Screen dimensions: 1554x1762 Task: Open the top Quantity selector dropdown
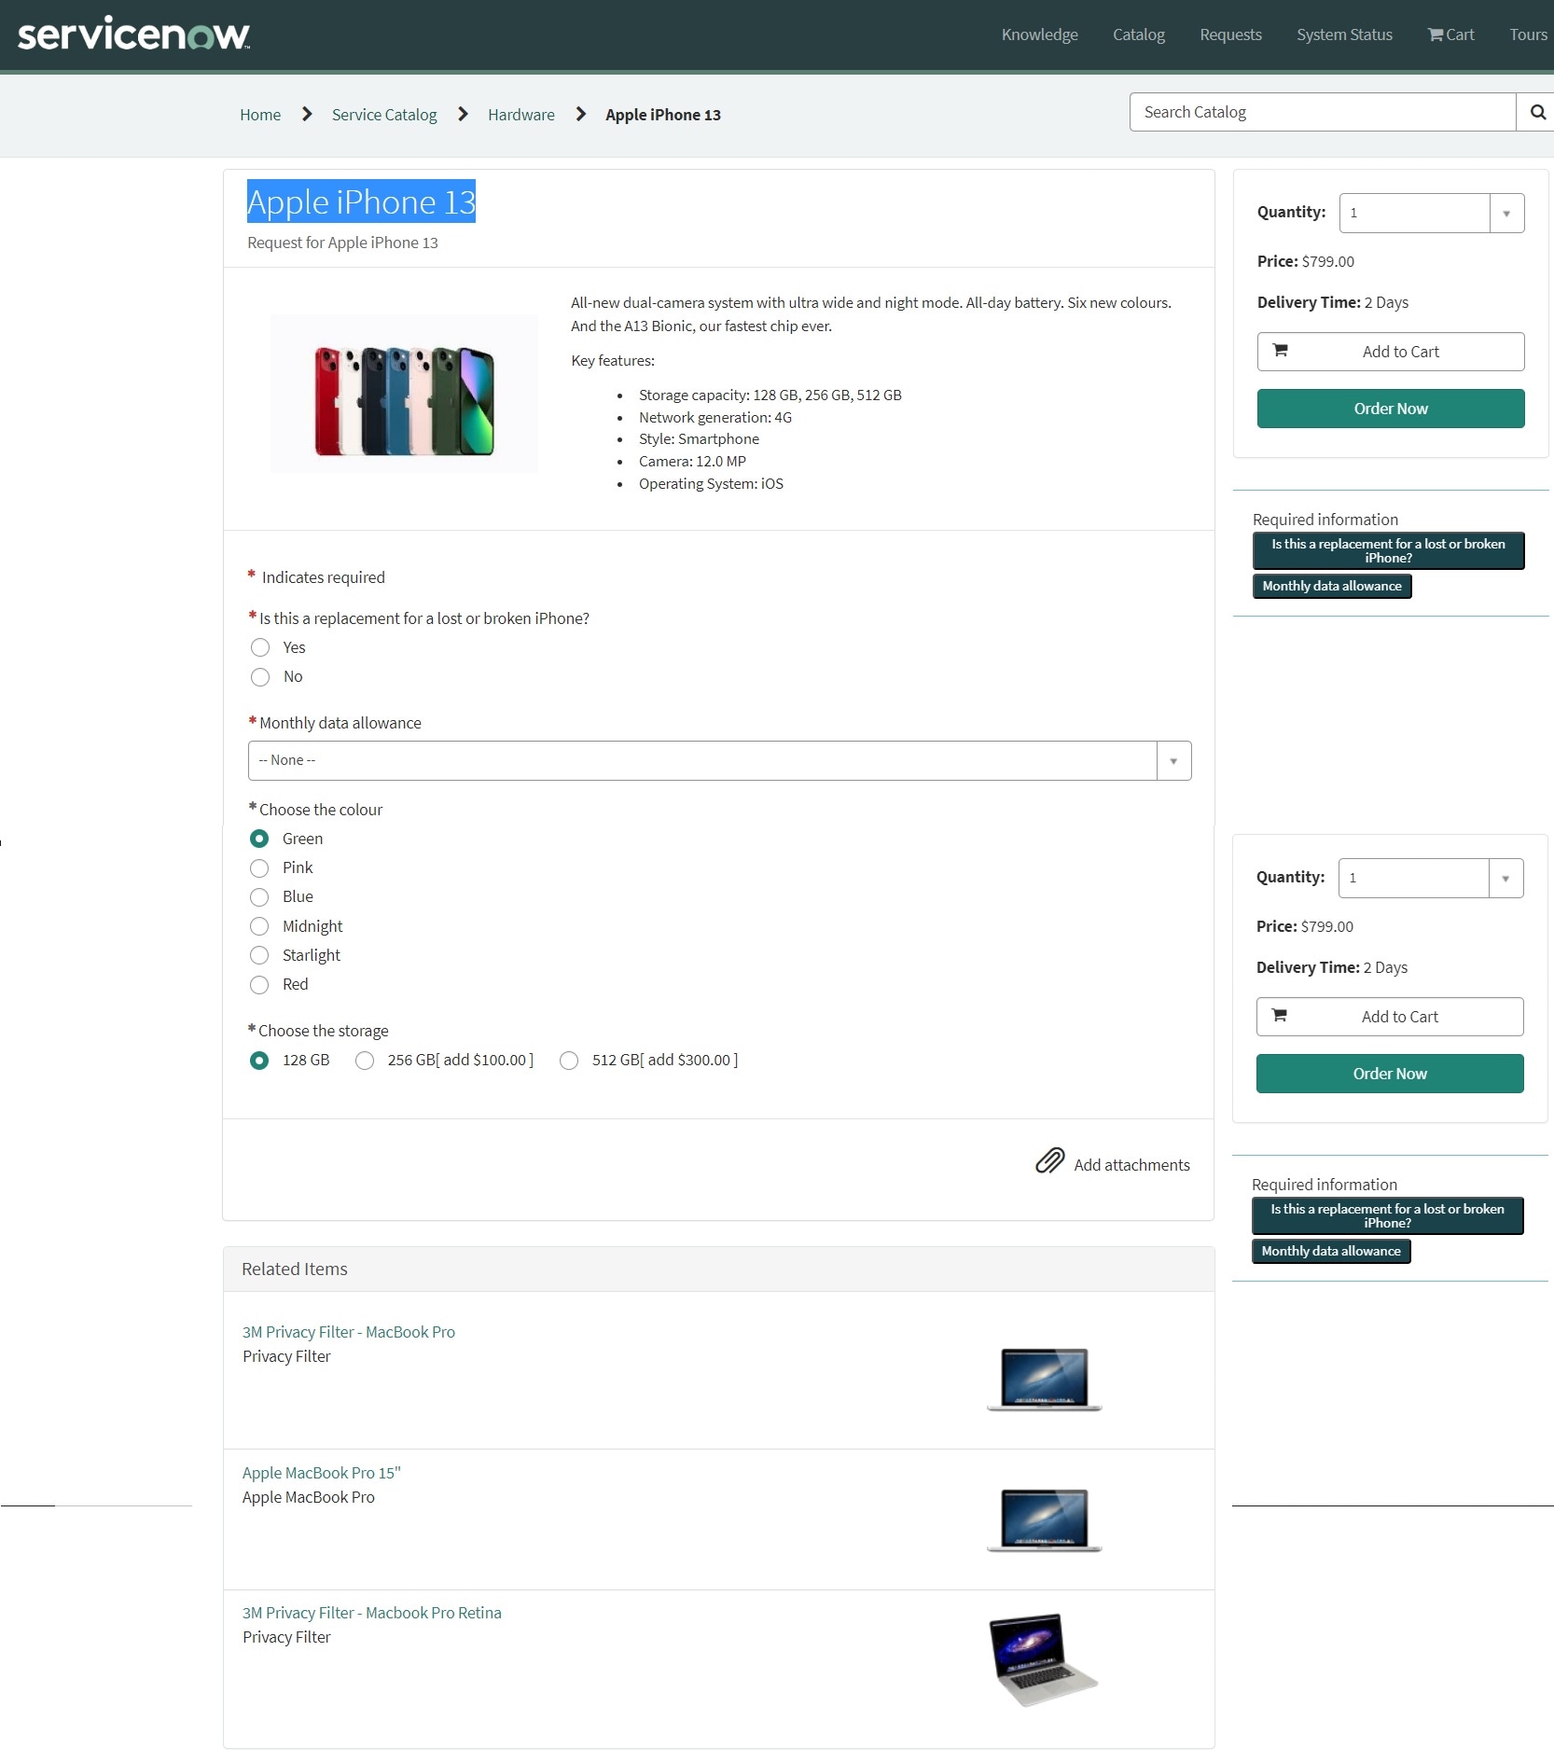pyautogui.click(x=1505, y=213)
